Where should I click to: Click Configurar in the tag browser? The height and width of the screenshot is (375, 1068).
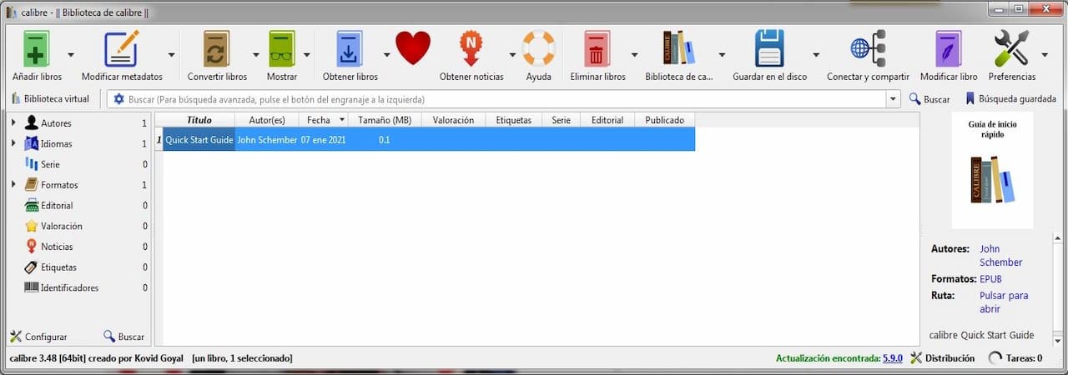(38, 337)
